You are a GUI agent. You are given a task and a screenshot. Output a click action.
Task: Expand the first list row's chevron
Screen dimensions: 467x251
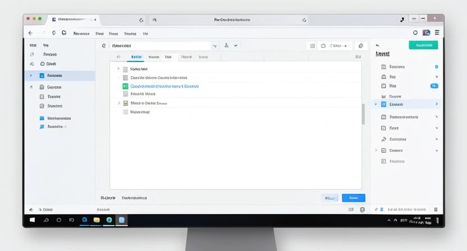[x=118, y=69]
